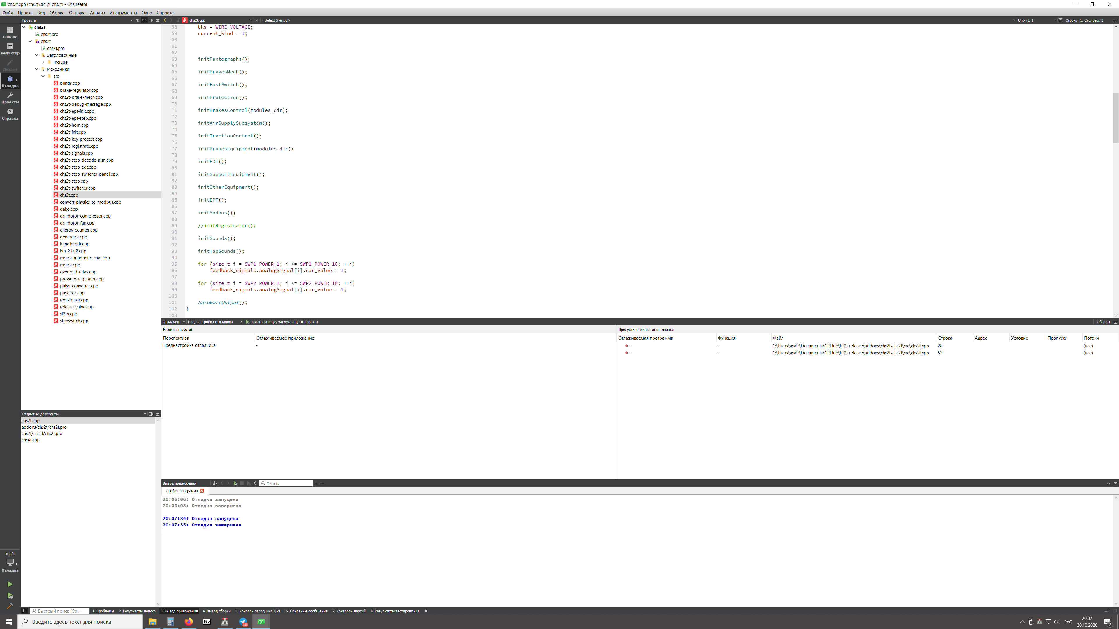Switch to 4 Вывод сборки tab
The width and height of the screenshot is (1119, 629).
click(217, 611)
